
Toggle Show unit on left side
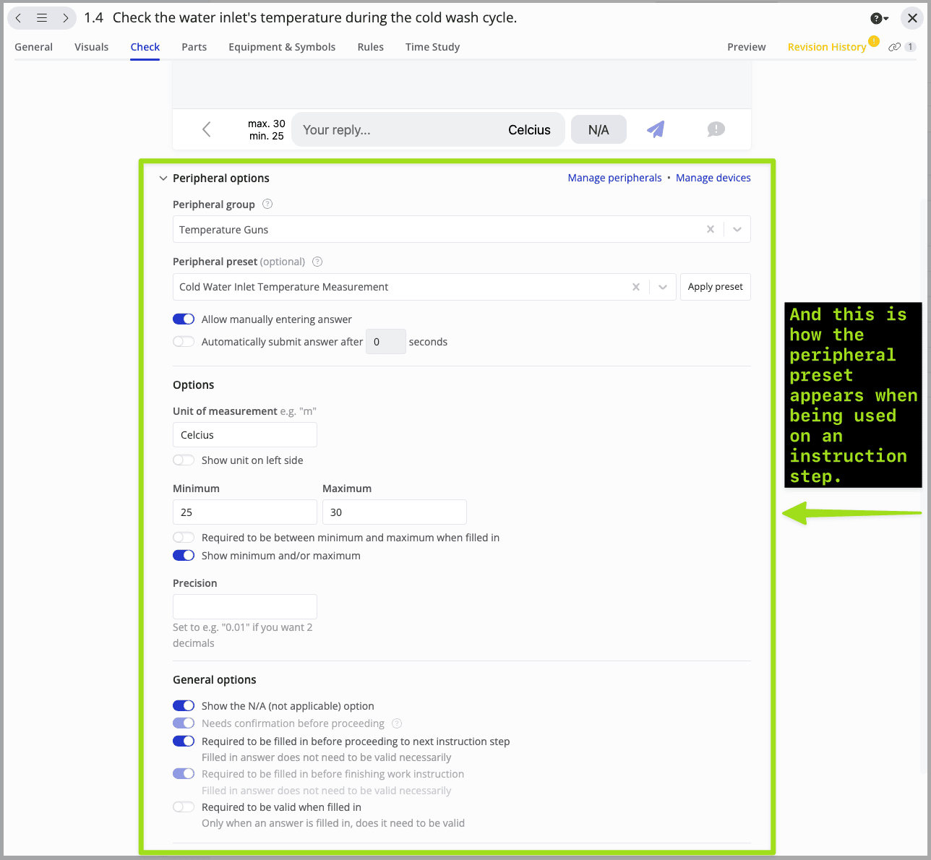point(184,460)
